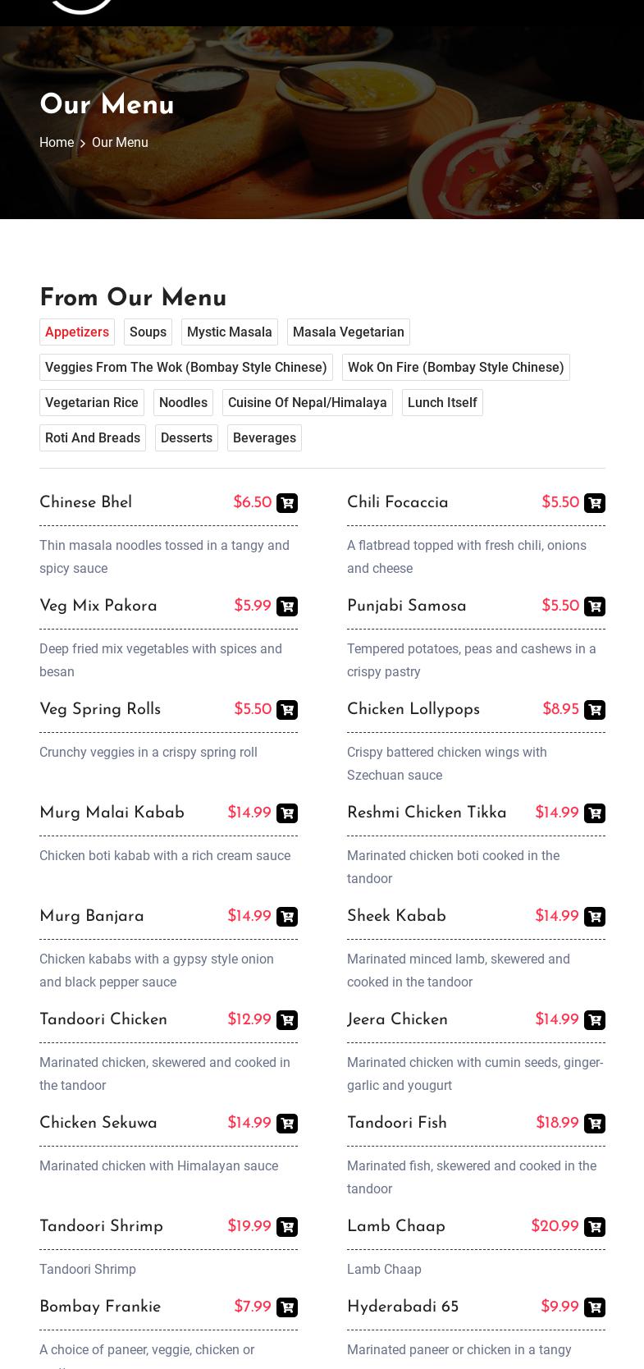Select Cuisine Of Nepal/Himalaya category
644x1369 pixels.
point(307,402)
